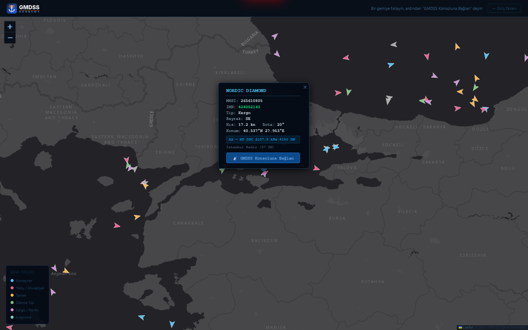Click the A2 MF DSC 2187.5 kHz badge
Image resolution: width=528 pixels, height=330 pixels.
click(263, 139)
